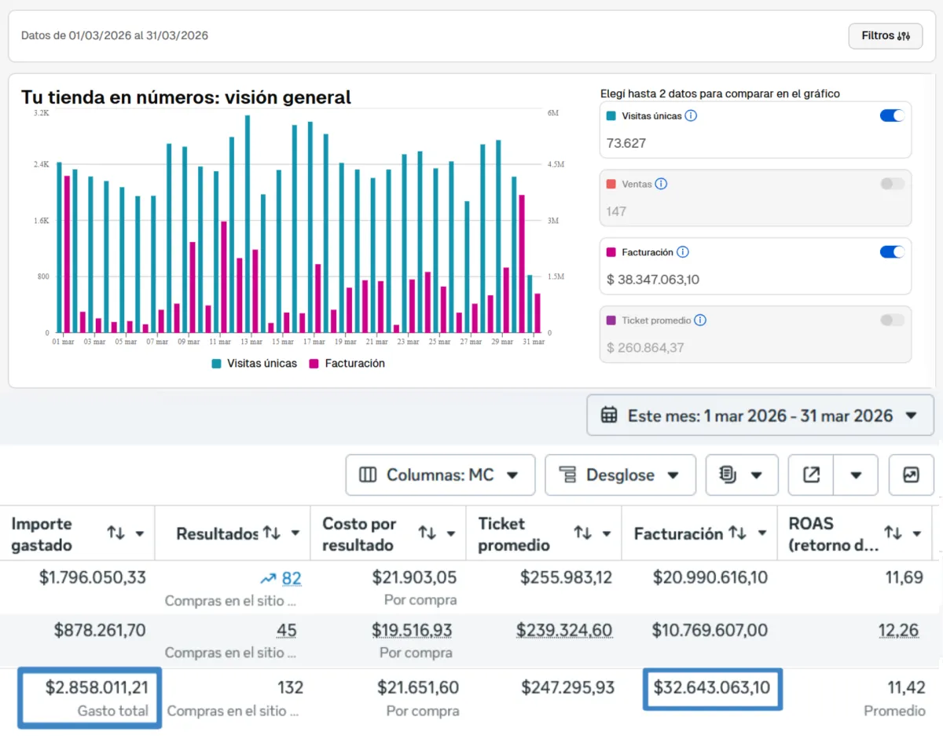Open the Importe gastado column menu arrow

pos(140,534)
